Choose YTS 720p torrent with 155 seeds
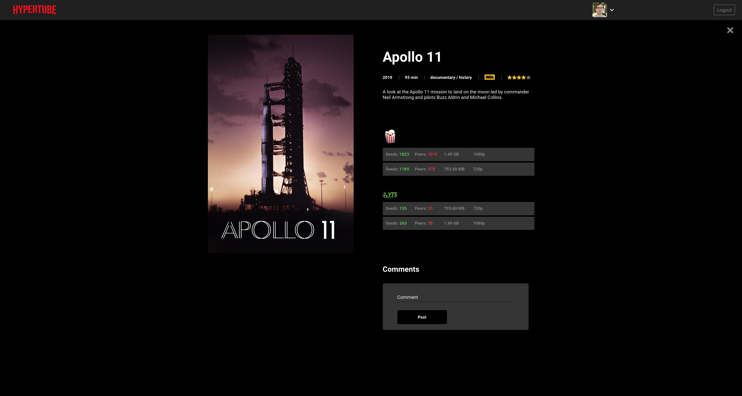Image resolution: width=742 pixels, height=396 pixels. (458, 208)
